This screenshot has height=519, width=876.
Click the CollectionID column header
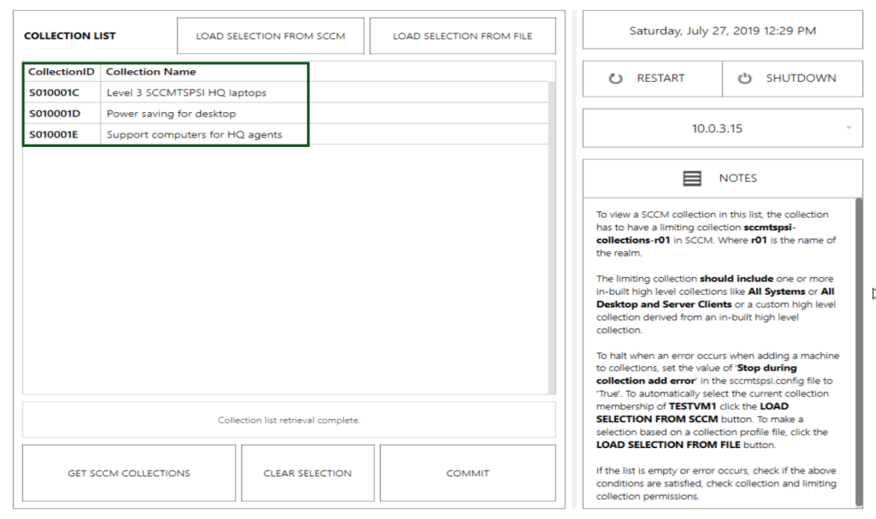[x=62, y=72]
